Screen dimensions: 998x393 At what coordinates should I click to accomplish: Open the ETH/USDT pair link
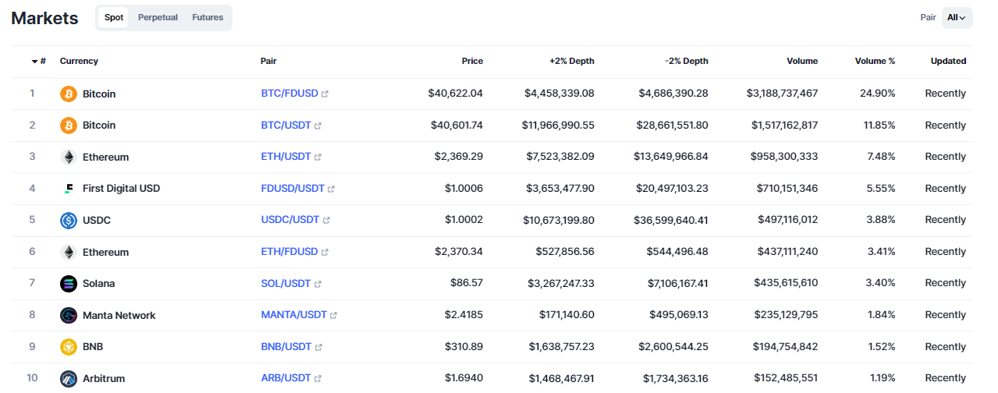tap(286, 157)
